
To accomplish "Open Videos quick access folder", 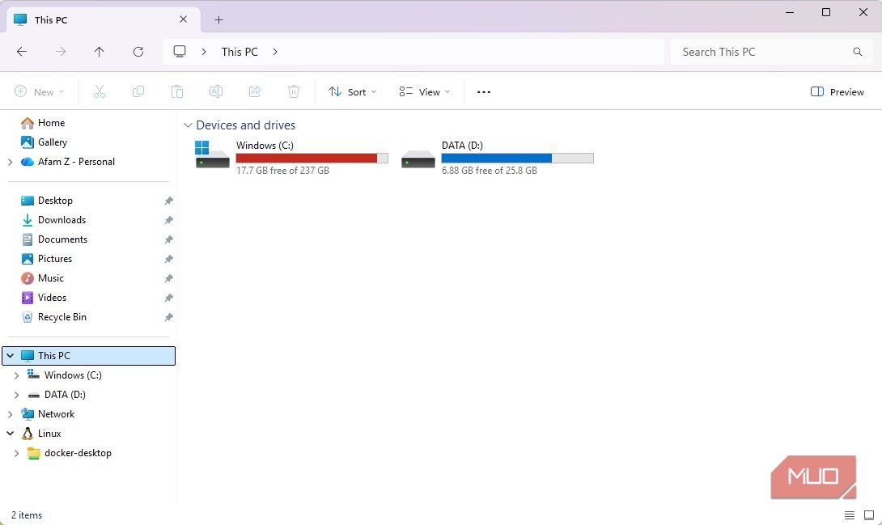I will pyautogui.click(x=52, y=298).
